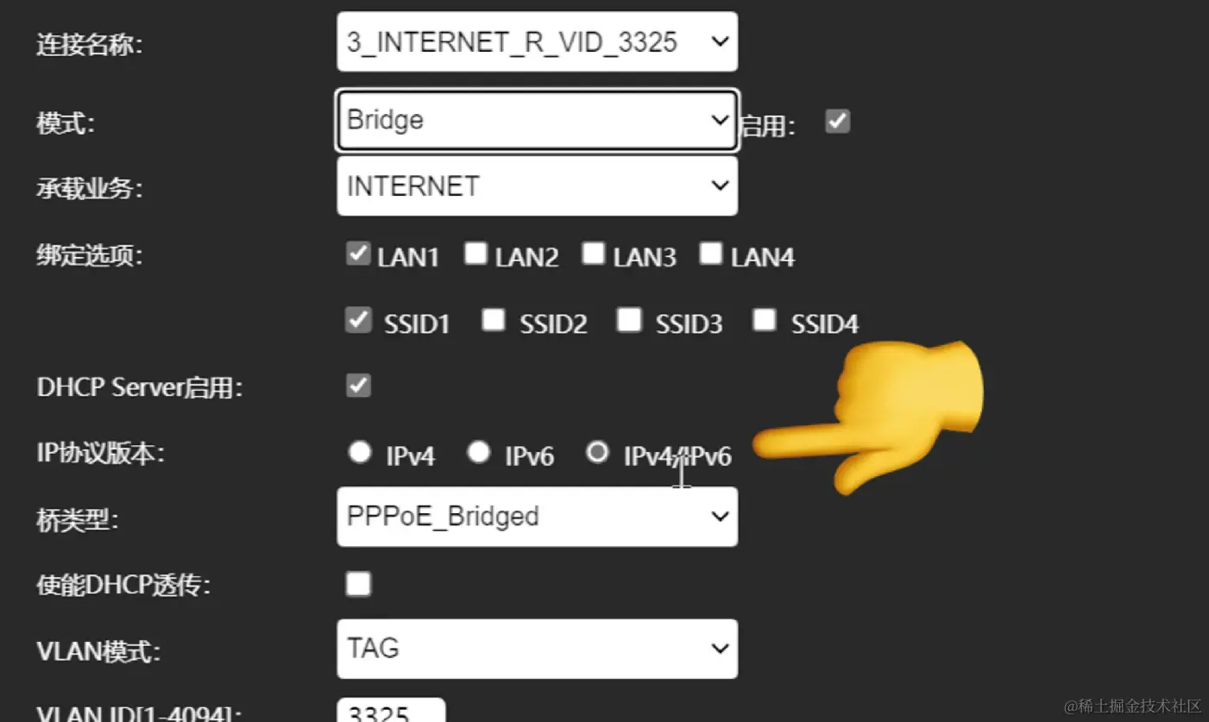Toggle the 启用 enable checkbox

pyautogui.click(x=837, y=121)
